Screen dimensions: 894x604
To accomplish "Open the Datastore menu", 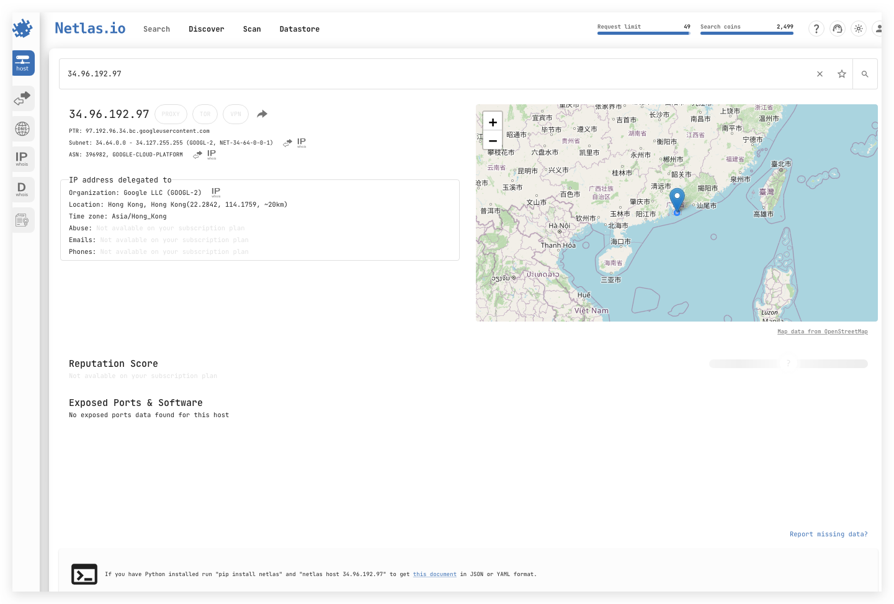I will point(300,29).
